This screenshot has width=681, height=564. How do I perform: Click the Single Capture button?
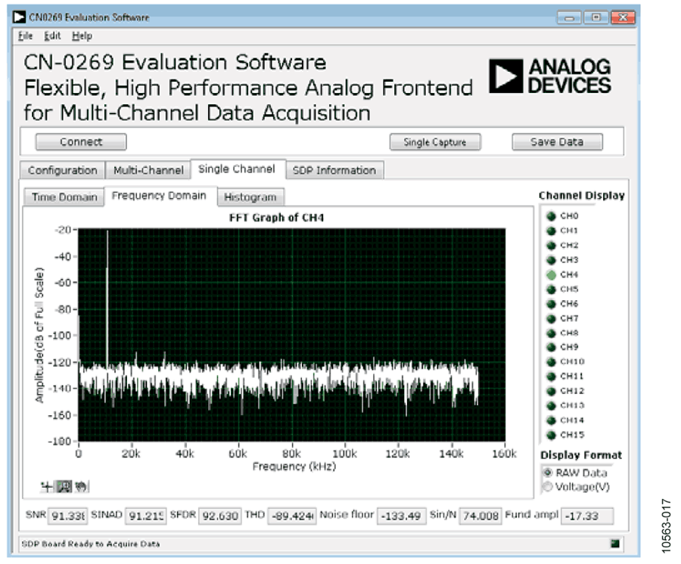tap(435, 142)
